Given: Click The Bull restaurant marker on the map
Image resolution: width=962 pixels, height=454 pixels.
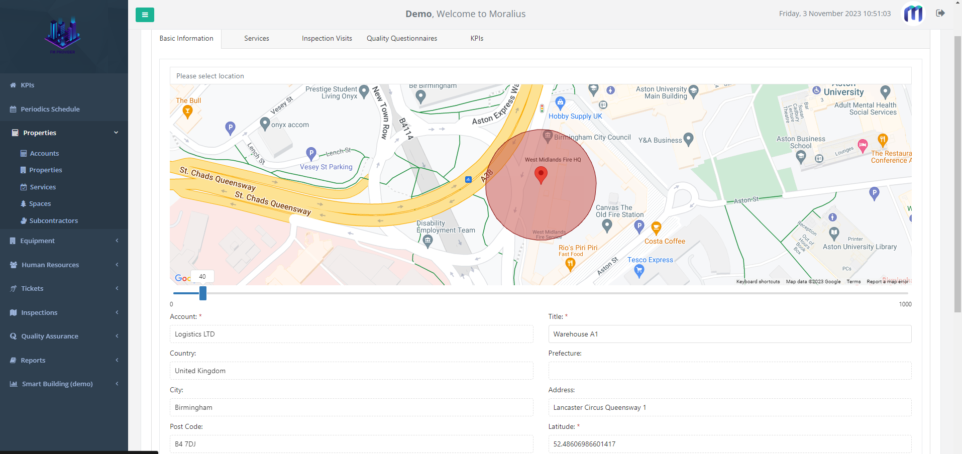Looking at the screenshot, I should tap(188, 111).
